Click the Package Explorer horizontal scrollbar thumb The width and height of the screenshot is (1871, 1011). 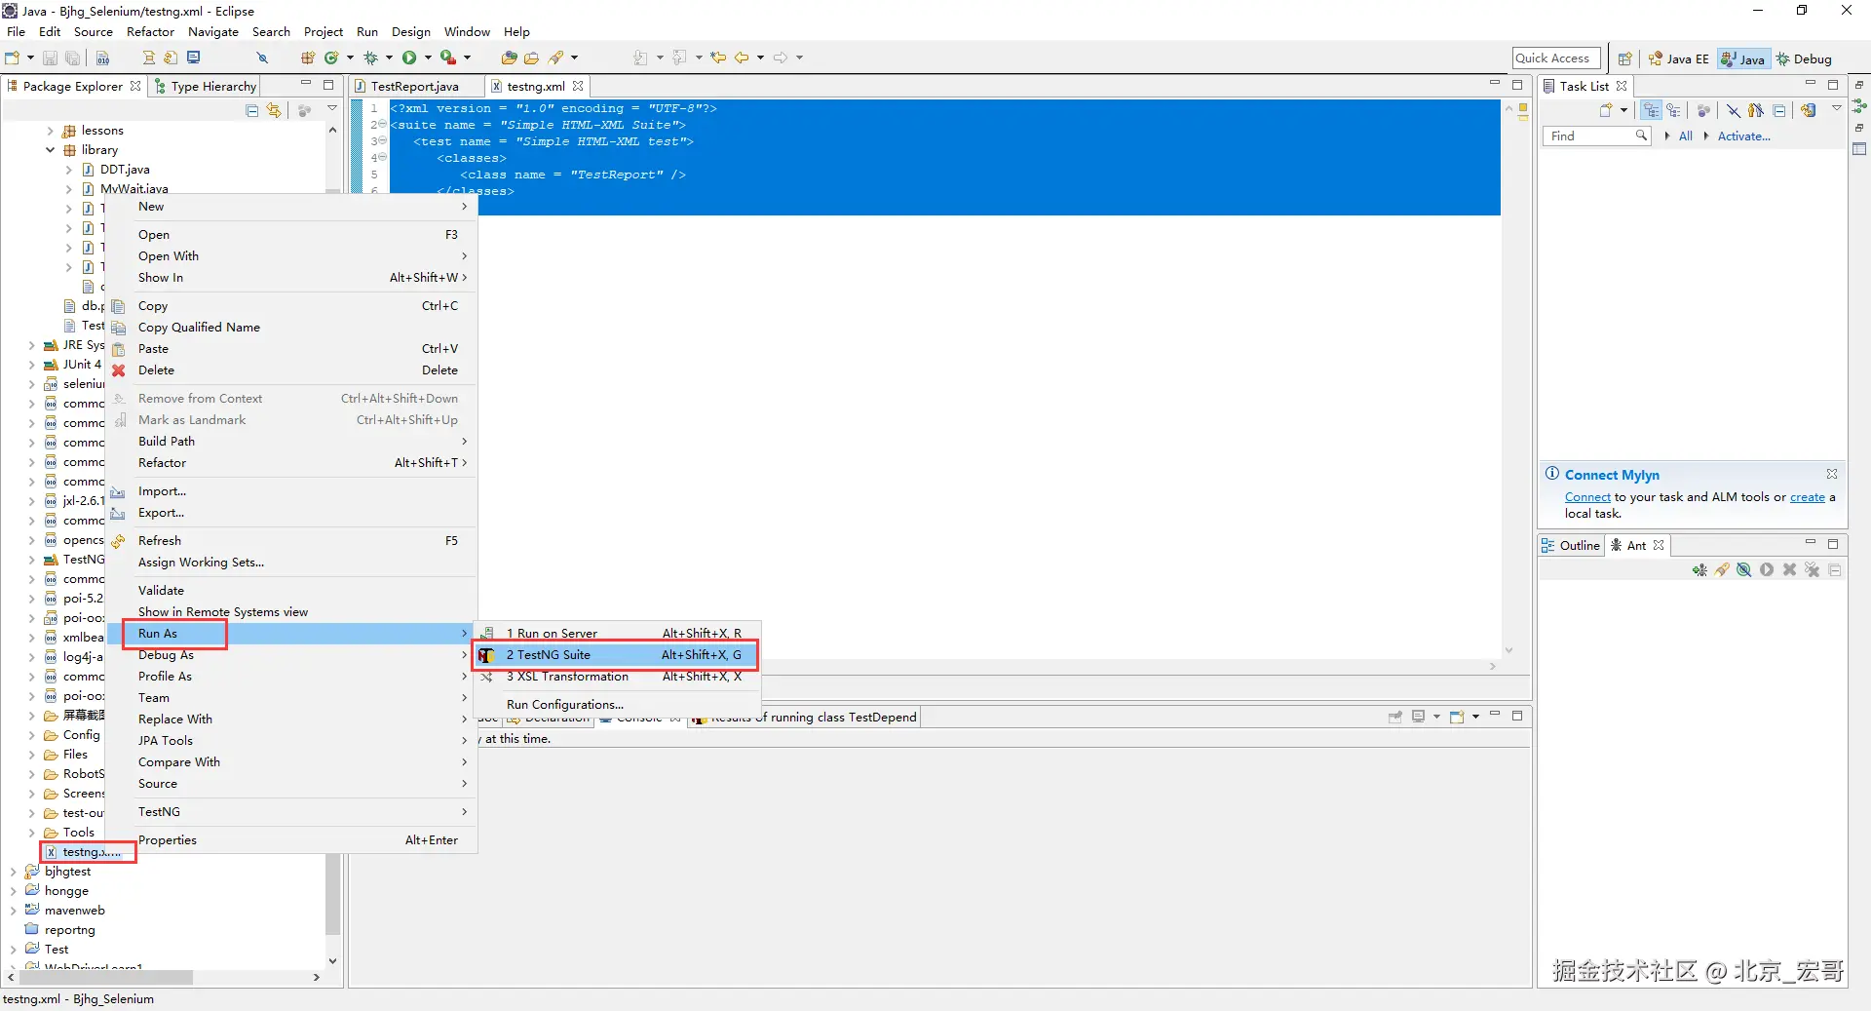point(105,977)
